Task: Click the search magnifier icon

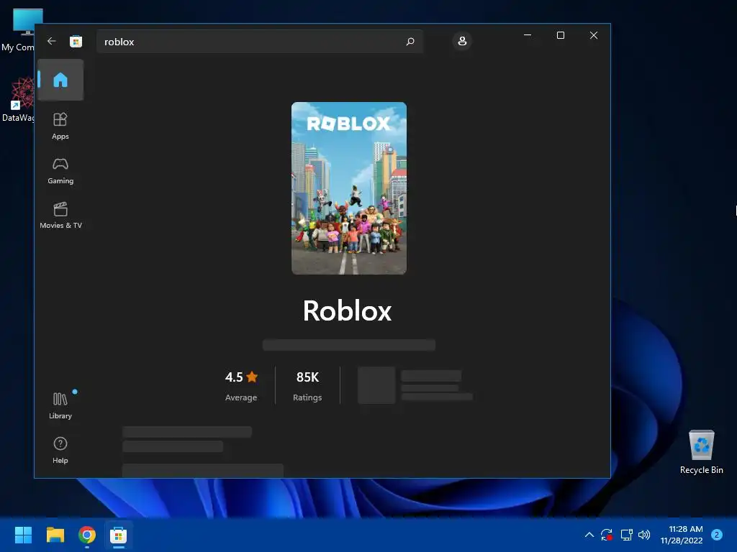Action: click(410, 41)
